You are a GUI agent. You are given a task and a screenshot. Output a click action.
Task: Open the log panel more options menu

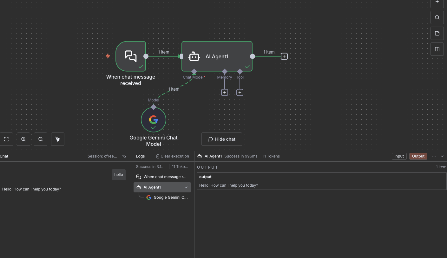434,156
